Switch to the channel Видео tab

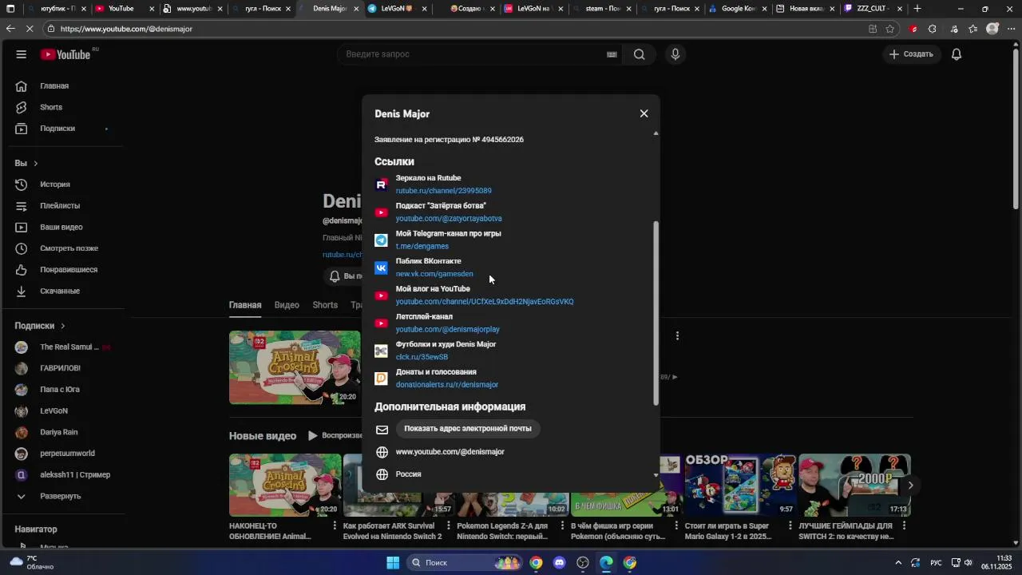(x=287, y=305)
